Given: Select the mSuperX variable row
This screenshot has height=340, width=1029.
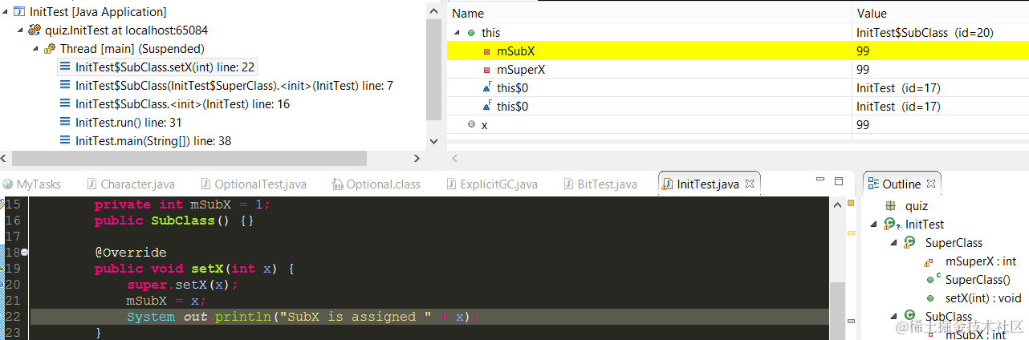Looking at the screenshot, I should (737, 70).
